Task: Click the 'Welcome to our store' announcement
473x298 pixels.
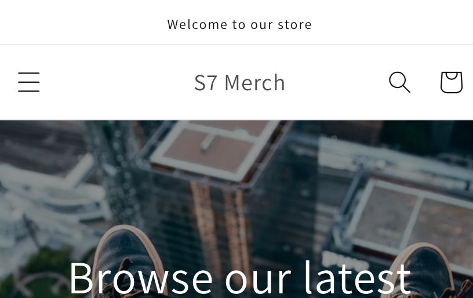Action: (239, 24)
